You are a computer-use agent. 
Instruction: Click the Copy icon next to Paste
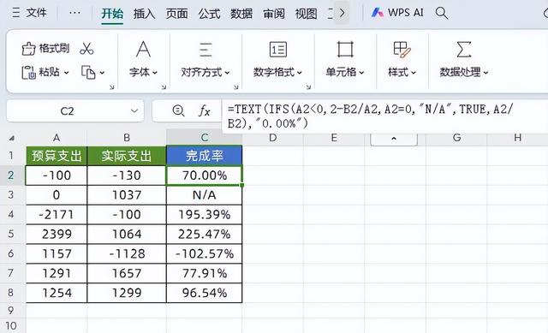(88, 72)
